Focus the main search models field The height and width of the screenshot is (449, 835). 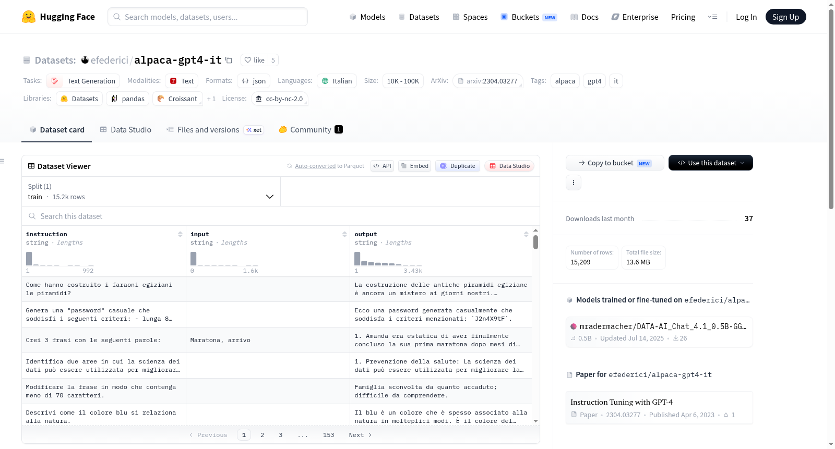click(x=208, y=17)
